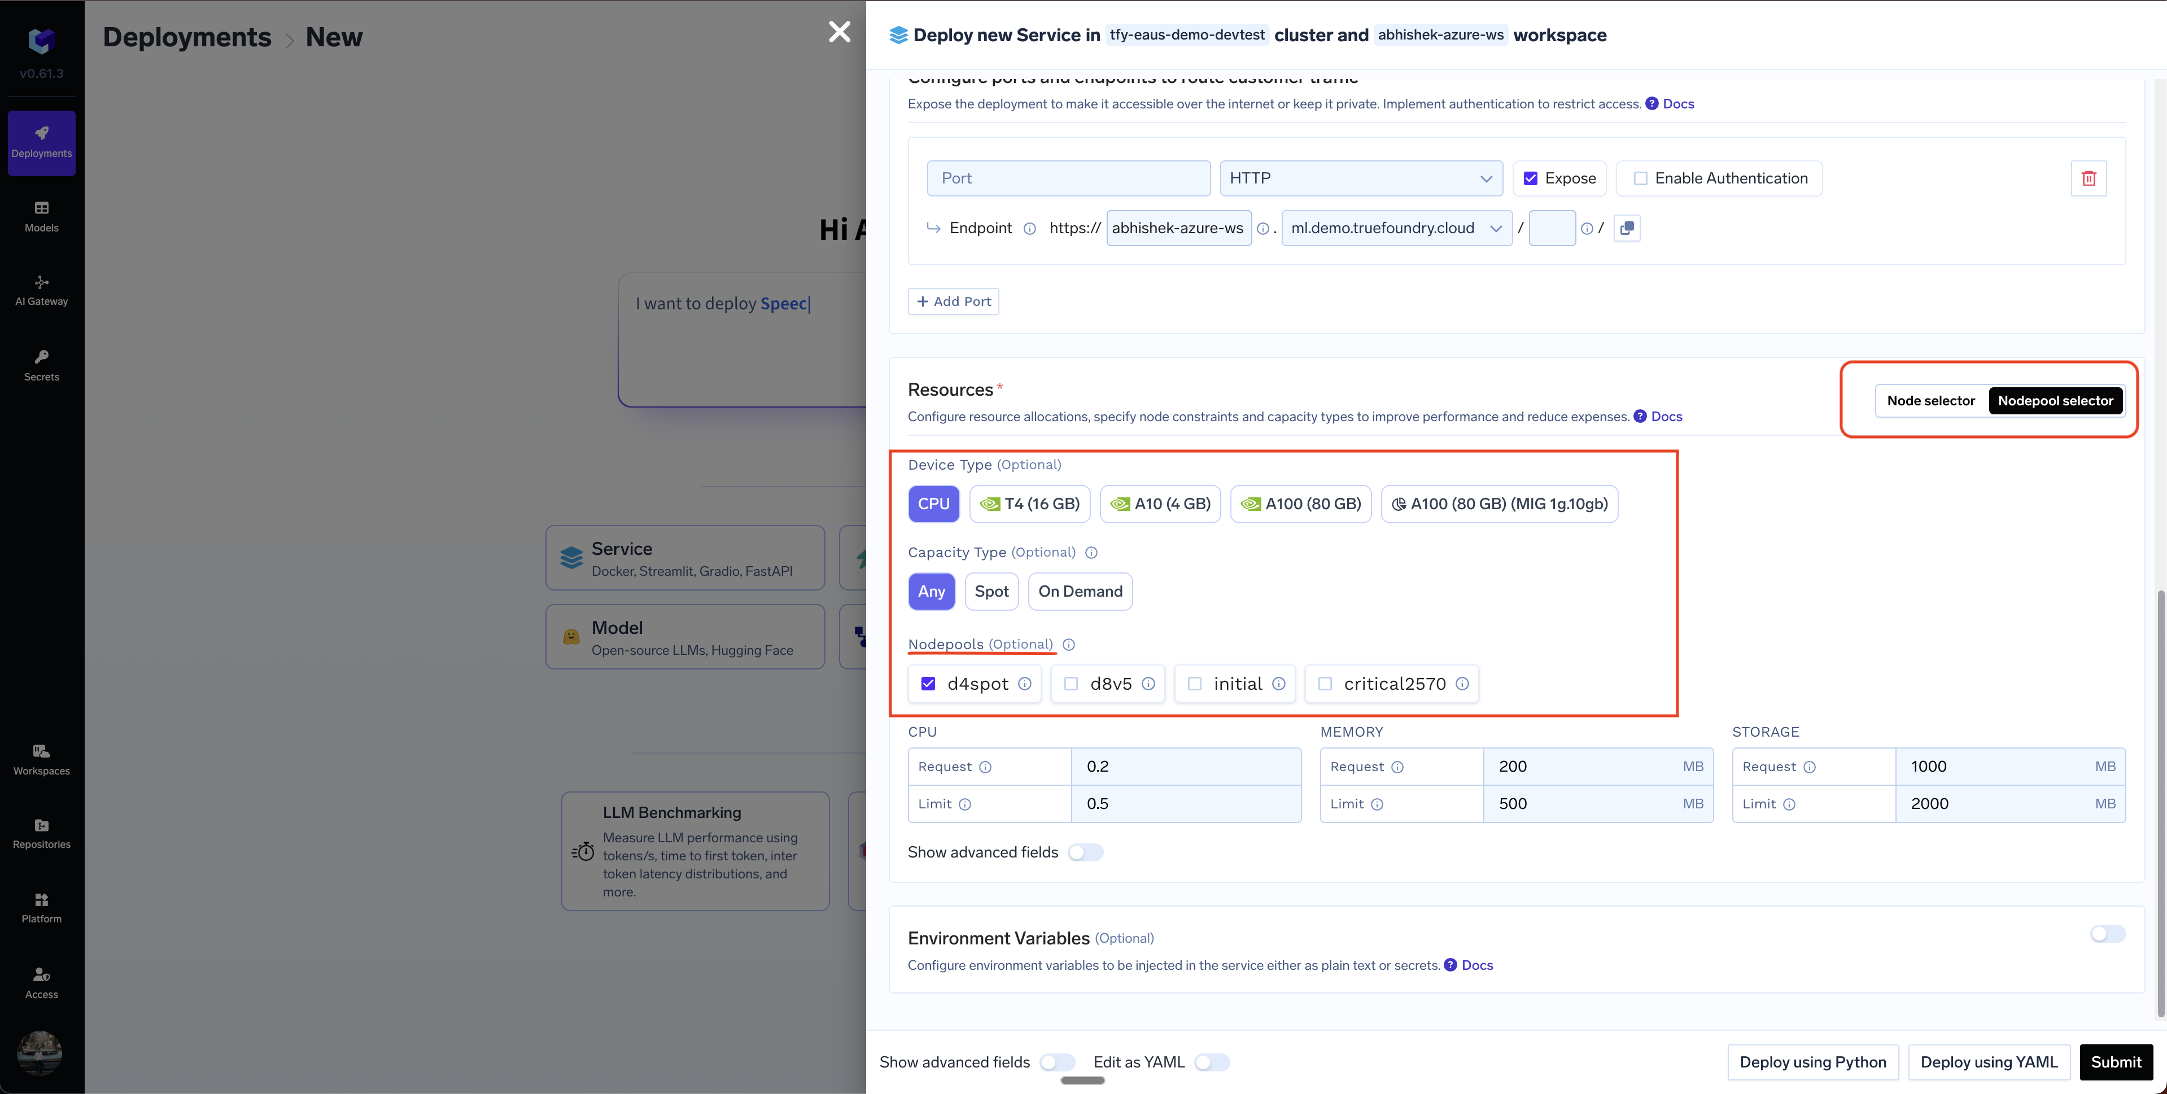Open the HTTP protocol dropdown
This screenshot has width=2167, height=1094.
1360,178
